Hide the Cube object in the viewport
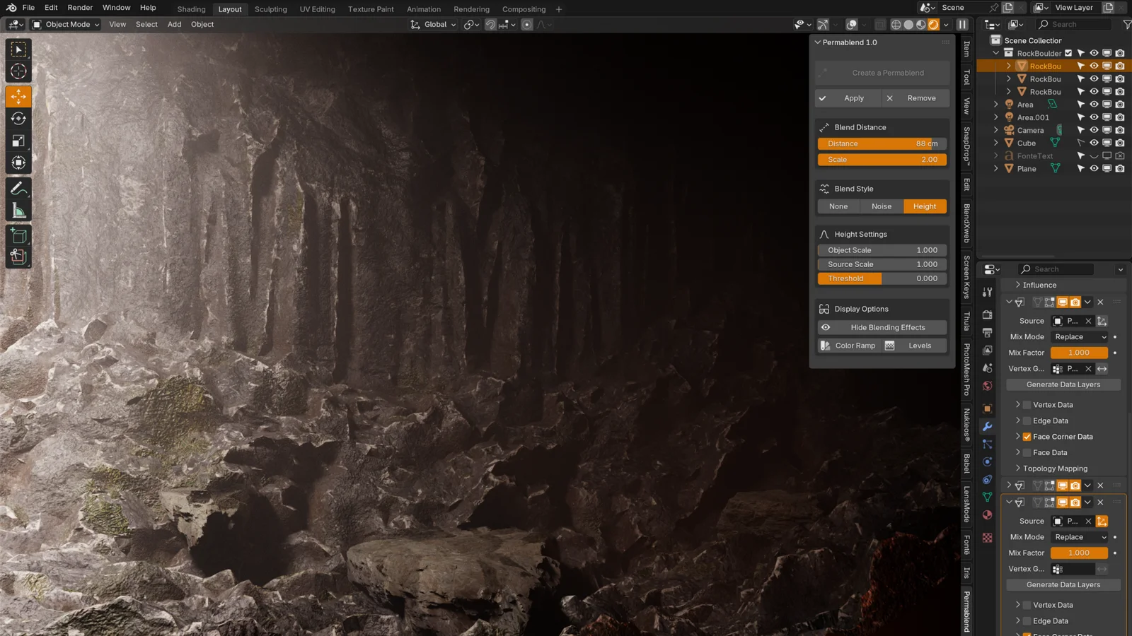This screenshot has width=1132, height=636. coord(1093,143)
